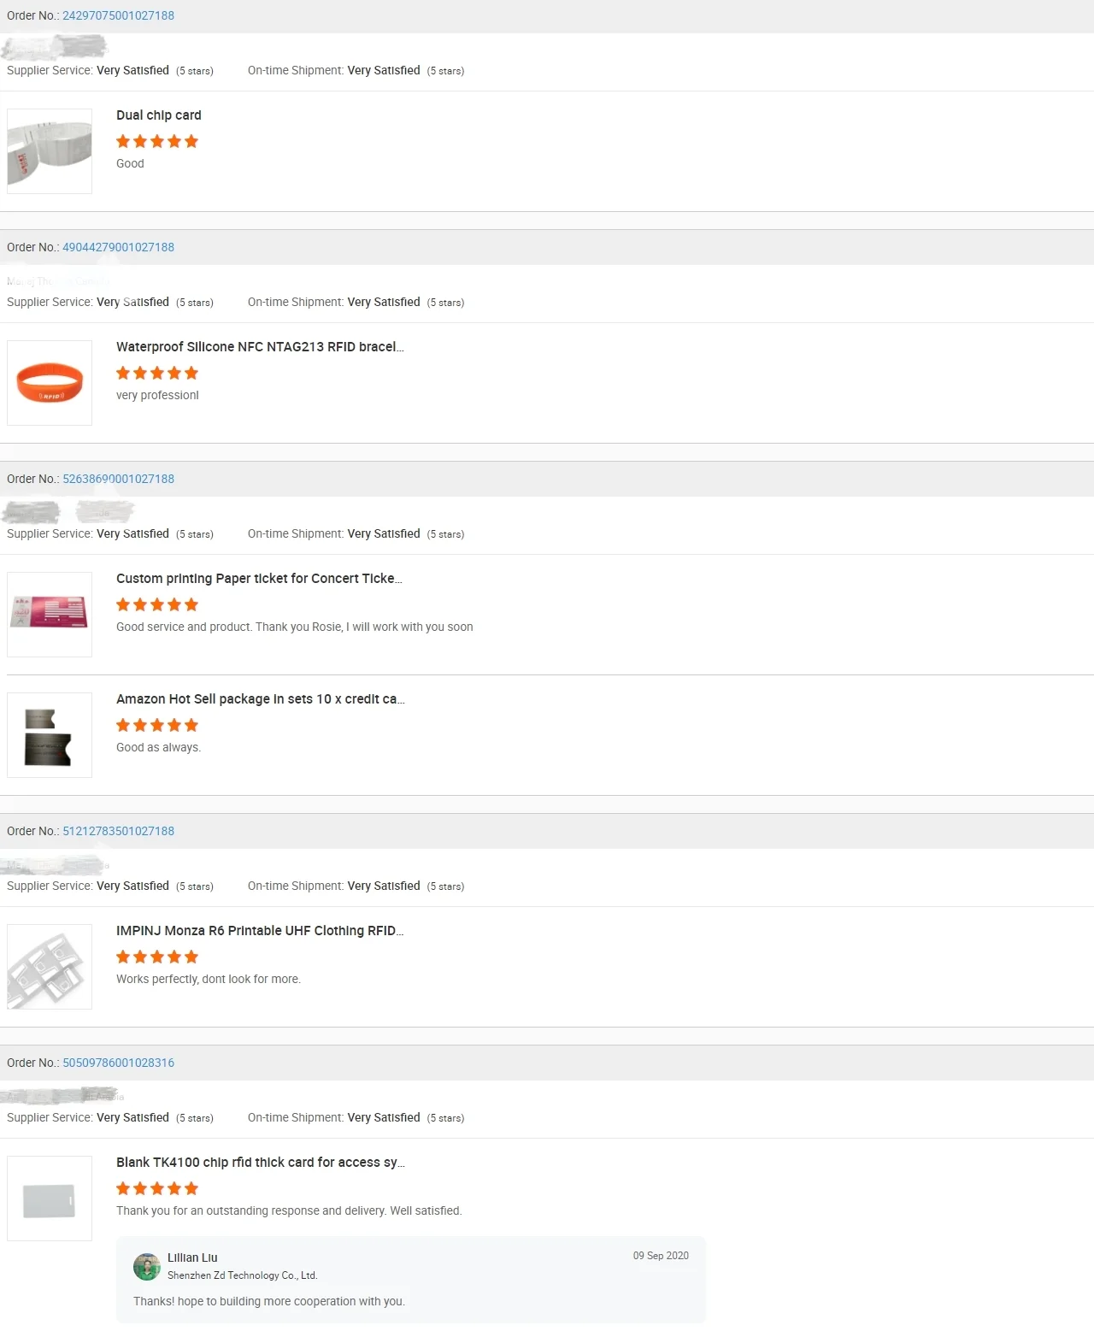This screenshot has width=1094, height=1331.
Task: Click the blank TK4100 card thumbnail
Action: 50,1198
